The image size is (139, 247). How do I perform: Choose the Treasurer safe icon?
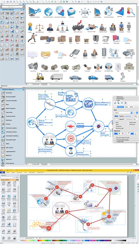[x=96, y=39]
